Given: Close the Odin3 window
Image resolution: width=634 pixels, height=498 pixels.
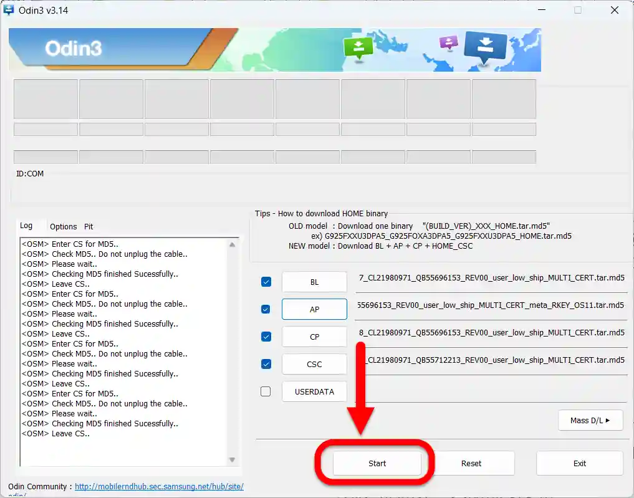Looking at the screenshot, I should click(614, 10).
